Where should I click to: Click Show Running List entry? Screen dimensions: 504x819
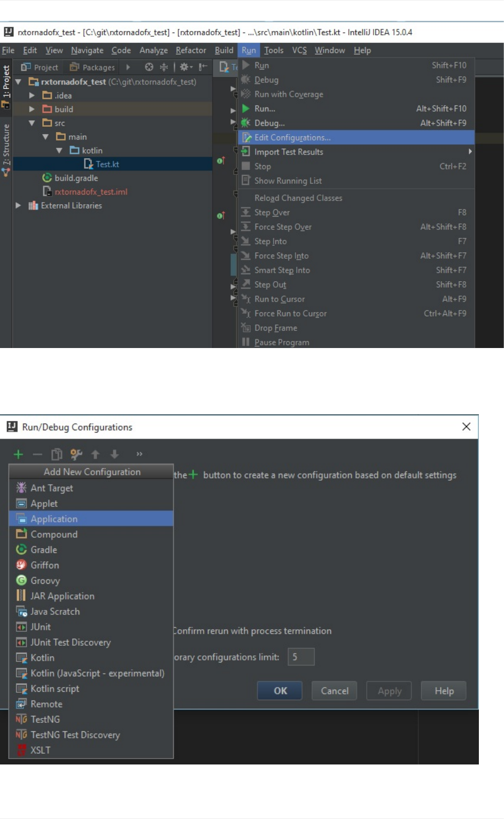[356, 181]
